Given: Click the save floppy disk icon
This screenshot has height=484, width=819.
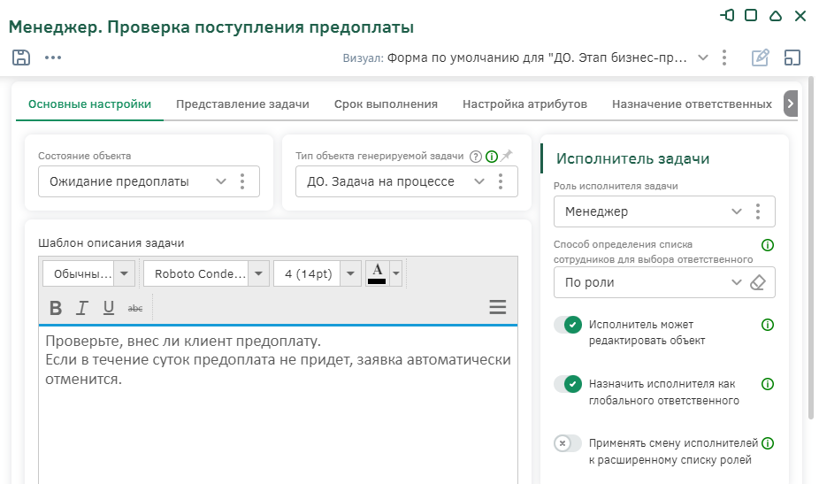Looking at the screenshot, I should click(21, 58).
